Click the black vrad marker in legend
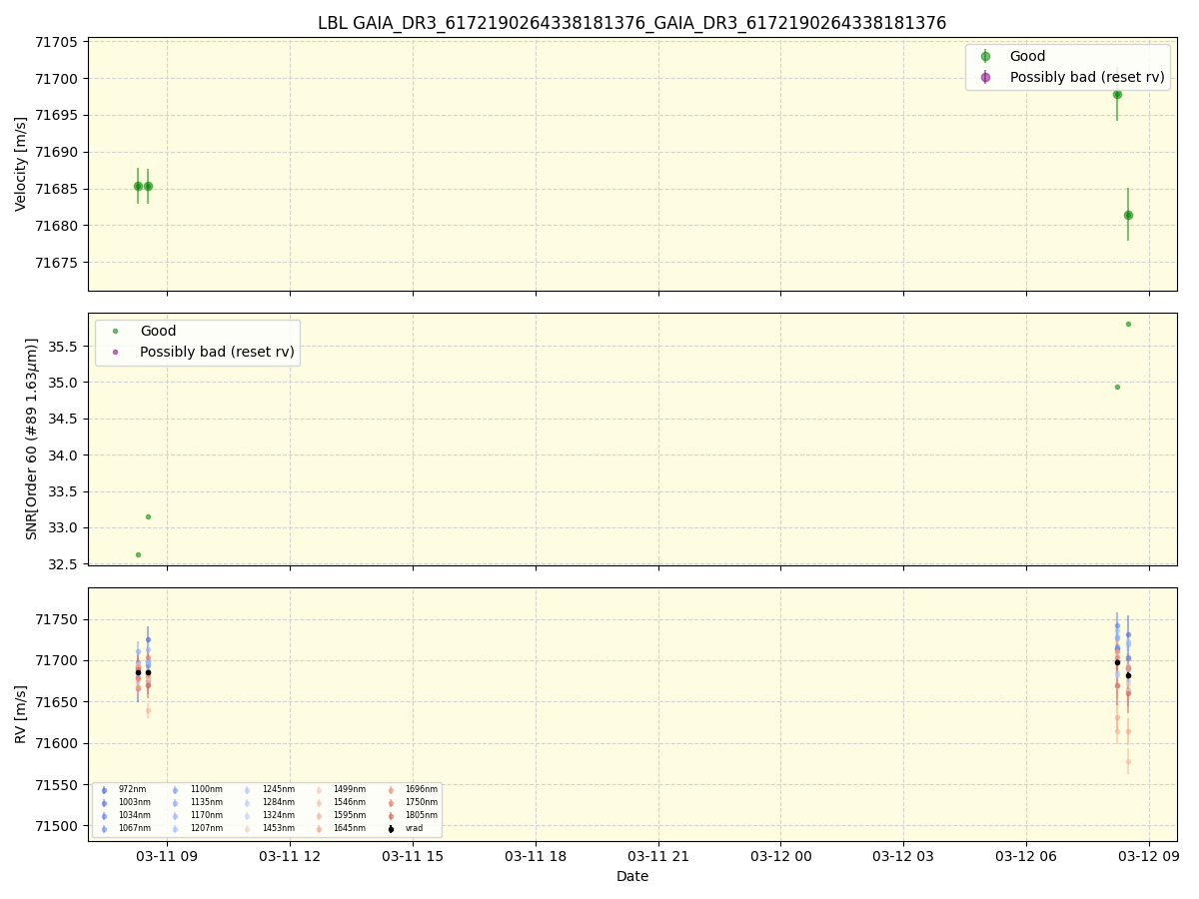The height and width of the screenshot is (899, 1199). click(391, 827)
